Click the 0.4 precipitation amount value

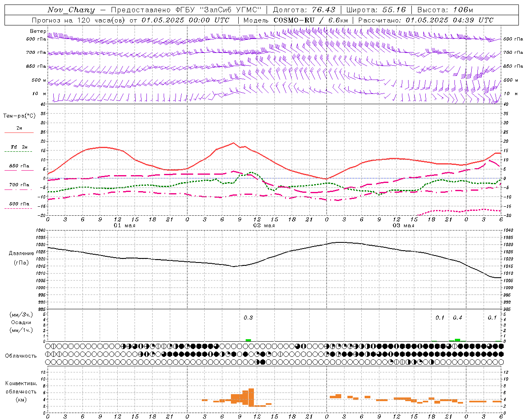(457, 318)
